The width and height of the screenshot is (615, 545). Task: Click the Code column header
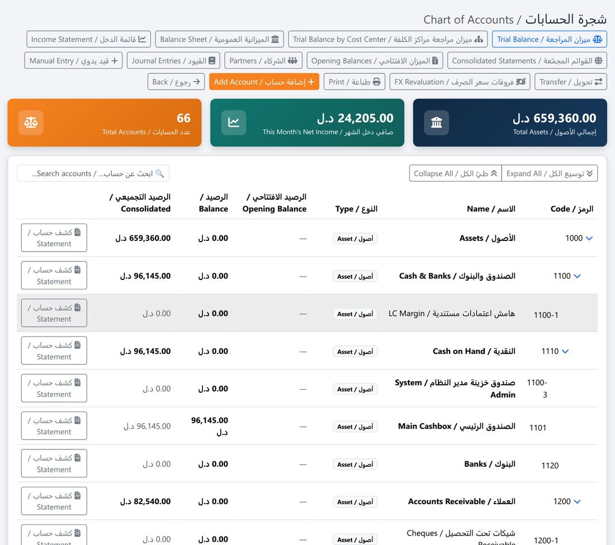point(572,209)
